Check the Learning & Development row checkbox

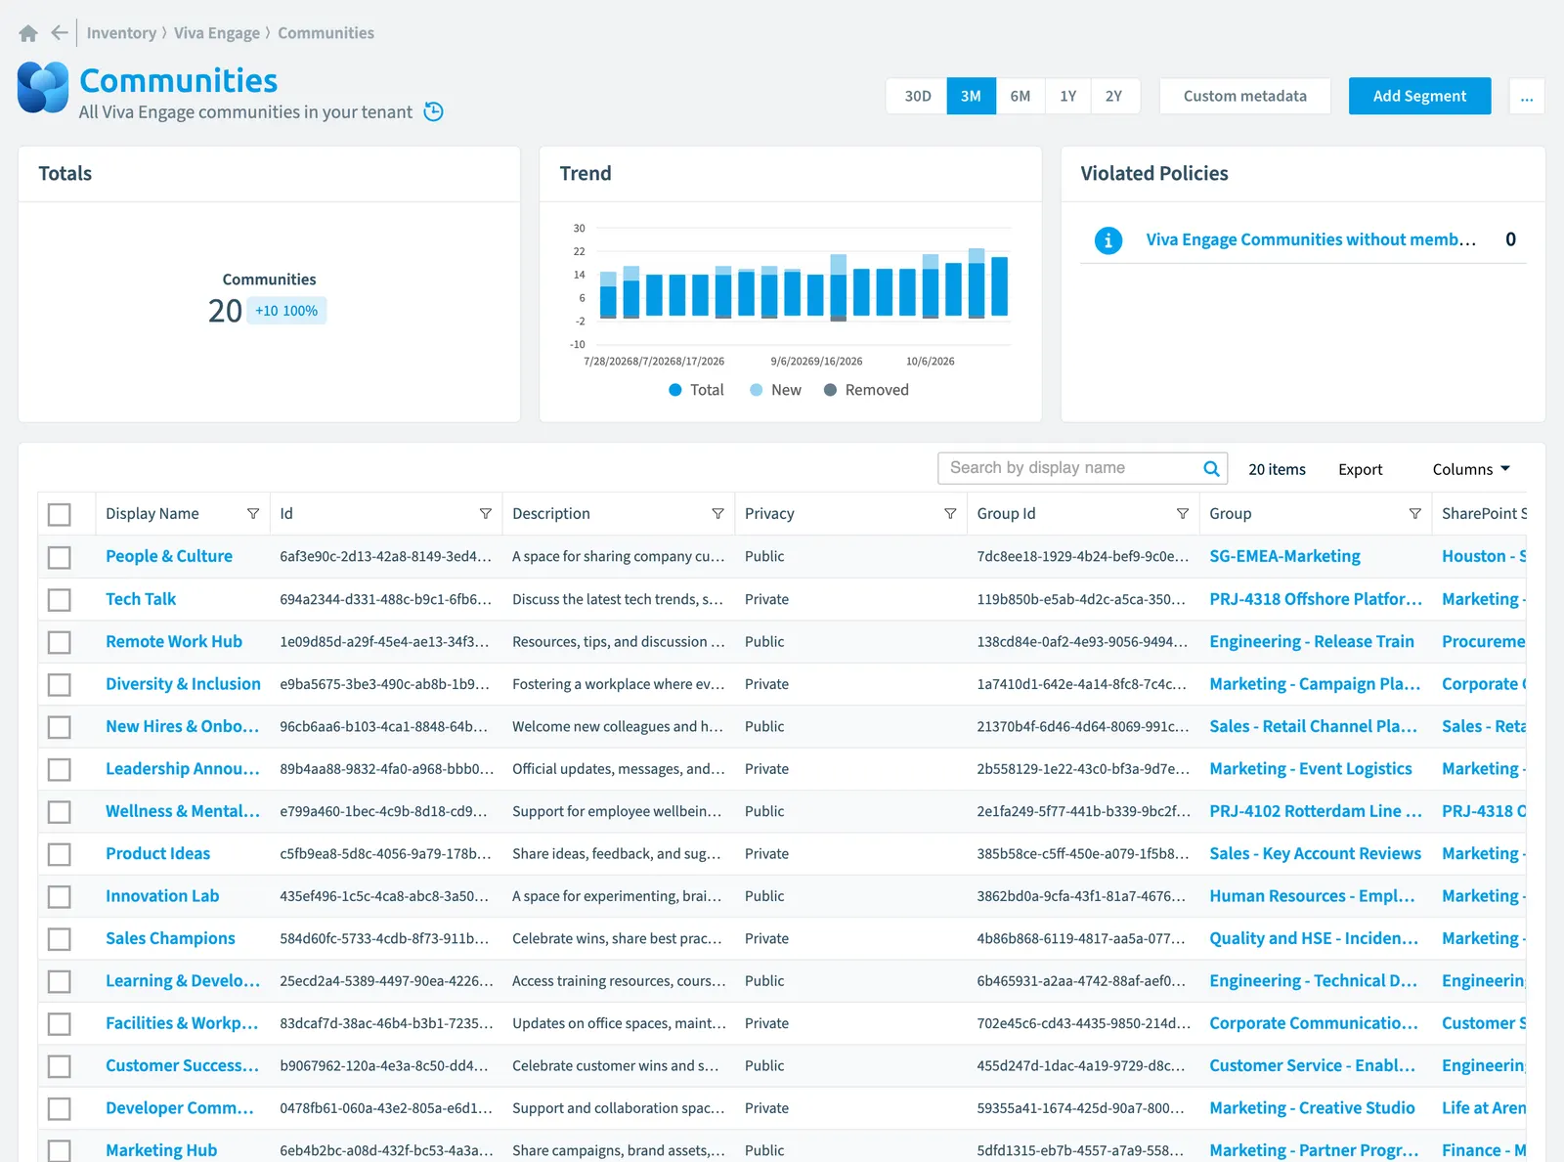click(60, 981)
